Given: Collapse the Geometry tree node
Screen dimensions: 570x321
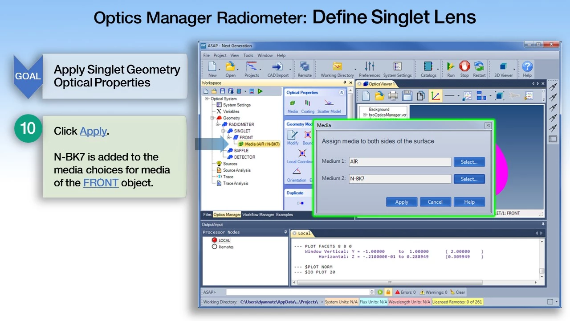Looking at the screenshot, I should coord(213,118).
